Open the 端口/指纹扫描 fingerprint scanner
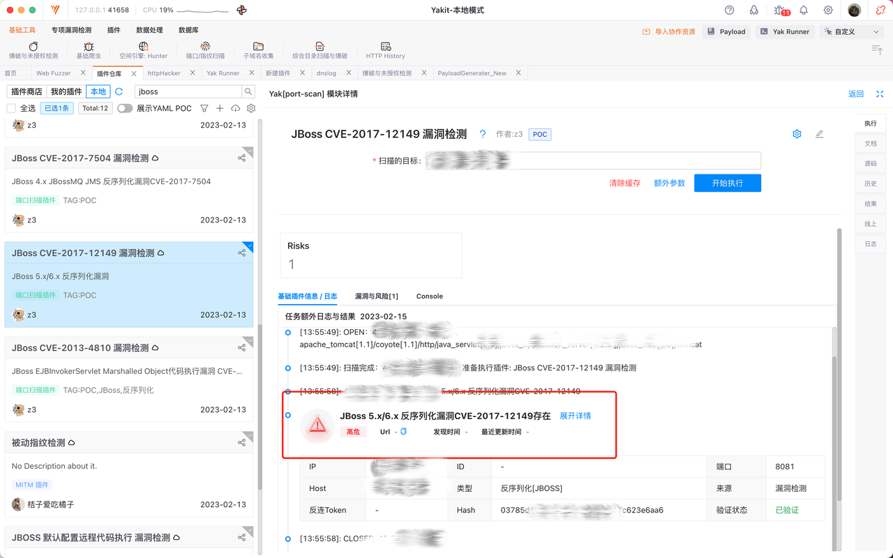 [205, 51]
